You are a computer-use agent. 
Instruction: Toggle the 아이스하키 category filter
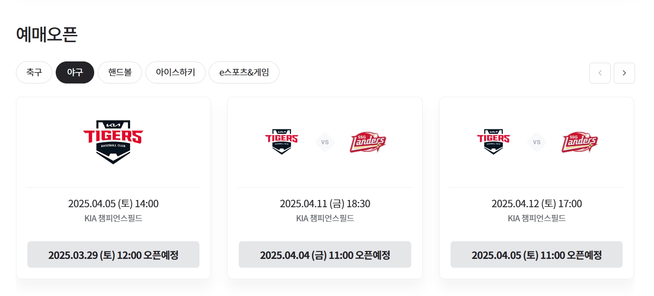(x=175, y=72)
